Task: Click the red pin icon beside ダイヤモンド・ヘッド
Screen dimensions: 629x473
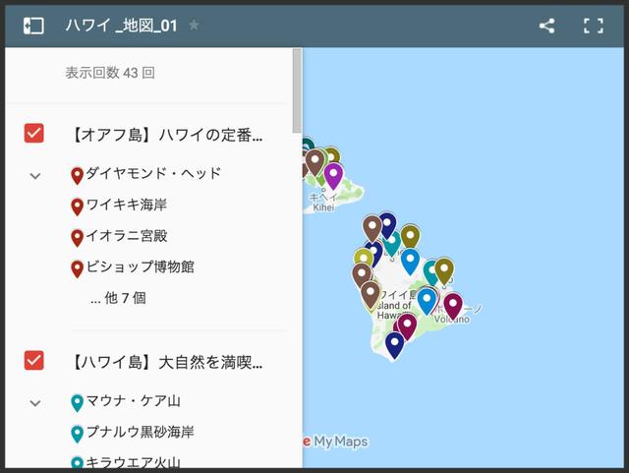Action: coord(77,176)
